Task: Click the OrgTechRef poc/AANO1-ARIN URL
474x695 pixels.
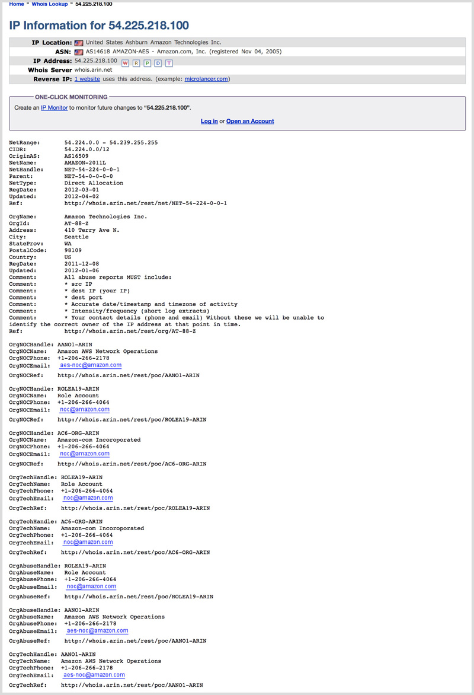Action: click(x=132, y=686)
